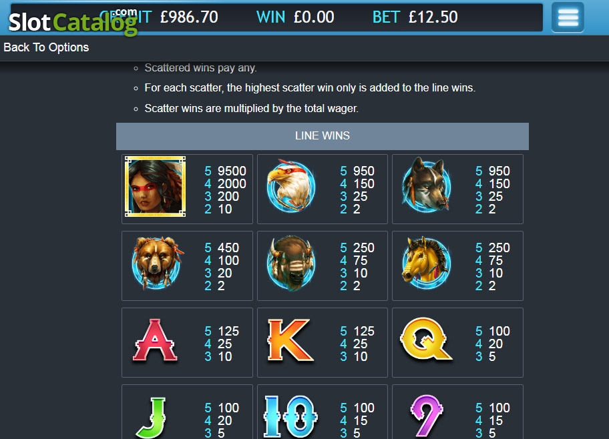Screen dimensions: 609x439
Task: Click the wolf symbol icon
Action: 427,184
